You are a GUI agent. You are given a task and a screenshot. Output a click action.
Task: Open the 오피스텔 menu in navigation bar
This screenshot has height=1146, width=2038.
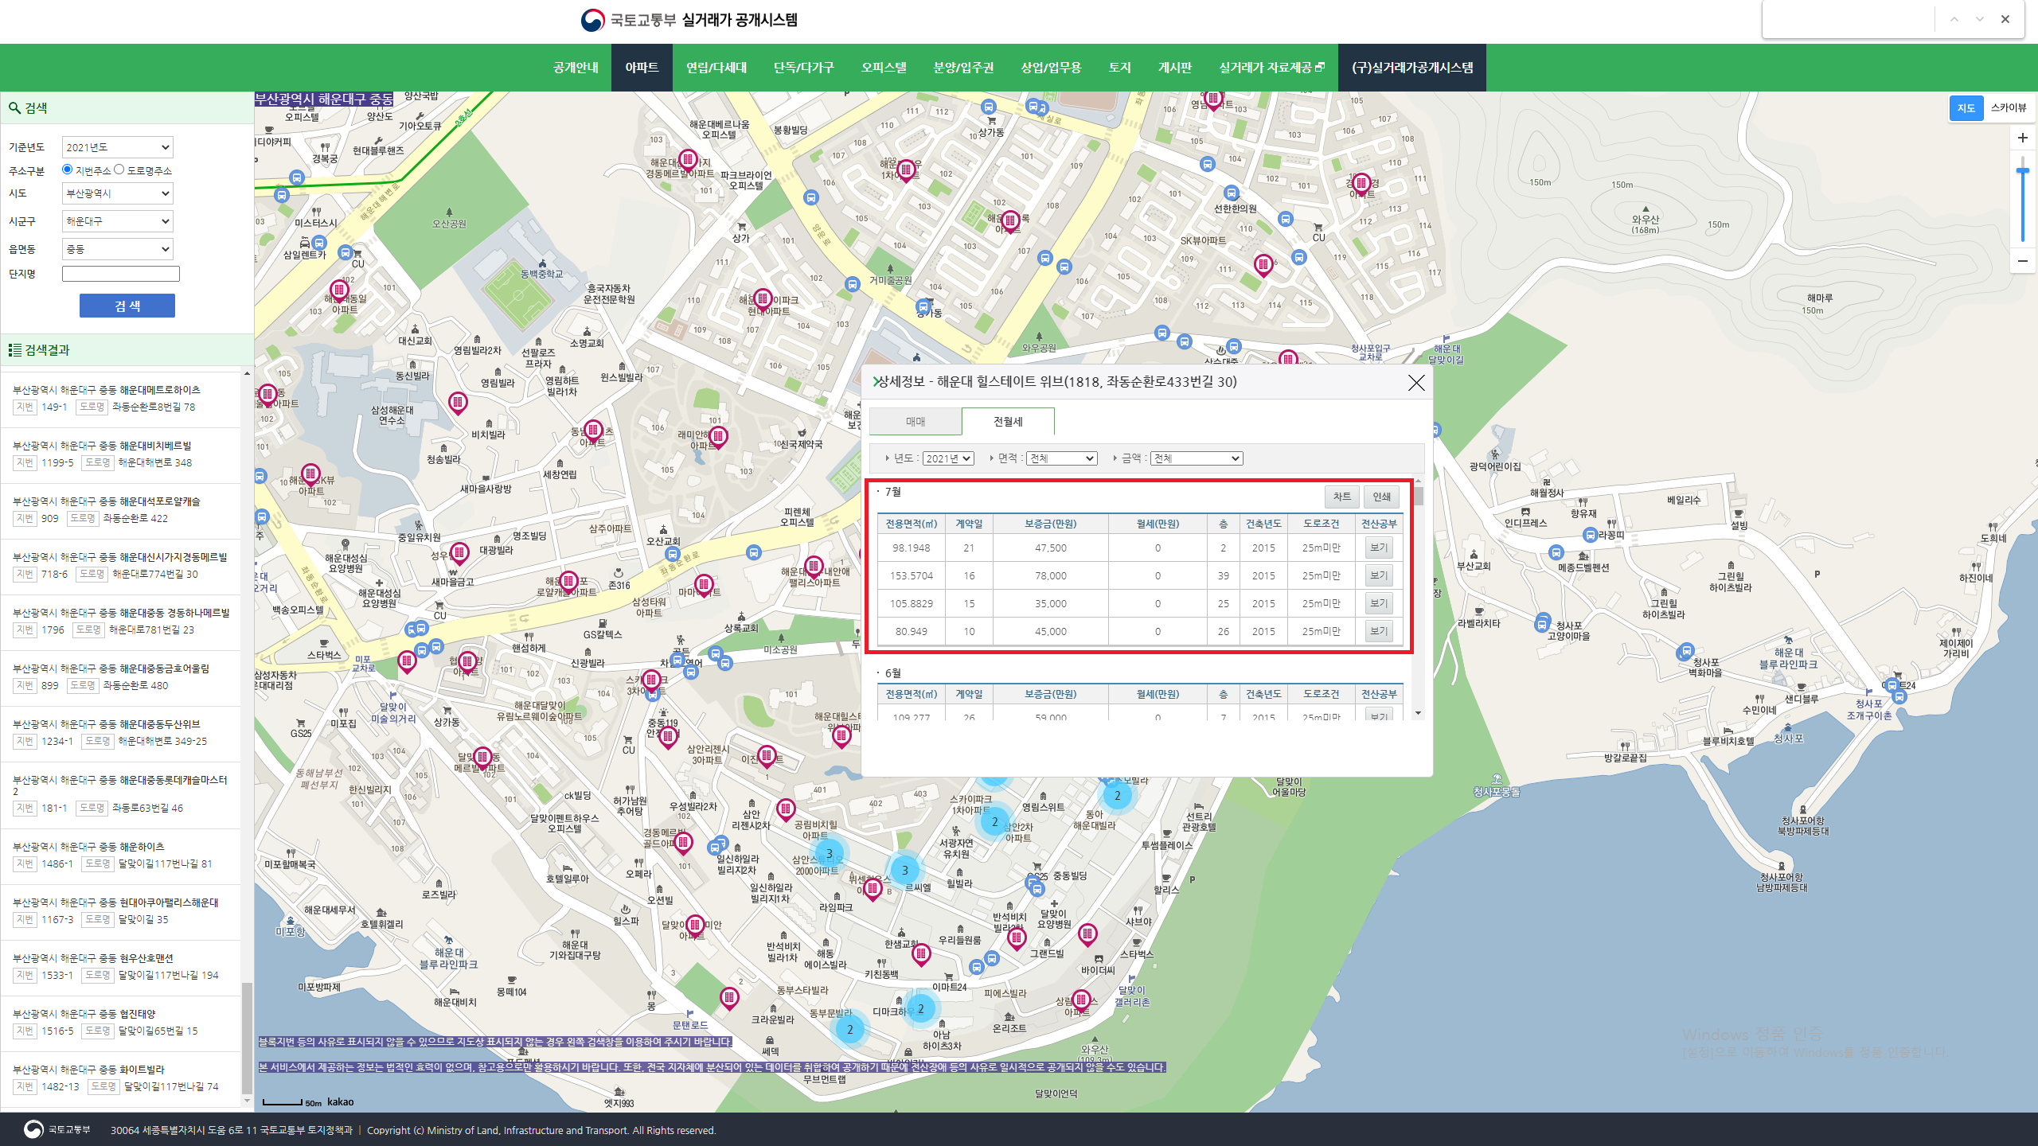pyautogui.click(x=884, y=68)
